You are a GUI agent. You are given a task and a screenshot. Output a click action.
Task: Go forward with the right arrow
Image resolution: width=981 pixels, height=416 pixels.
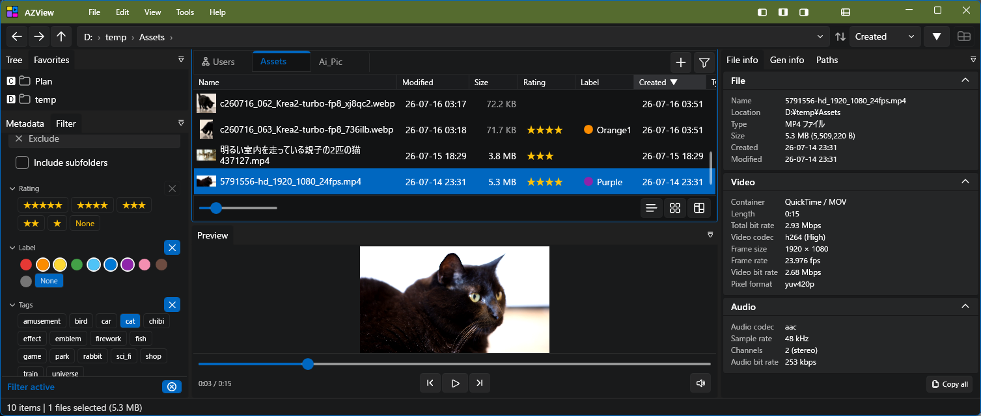click(x=39, y=37)
